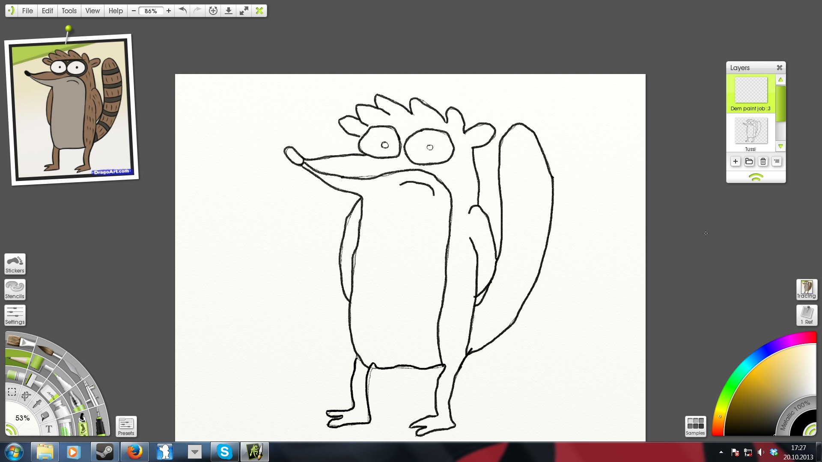
Task: Open the Tracing image panel
Action: point(807,290)
